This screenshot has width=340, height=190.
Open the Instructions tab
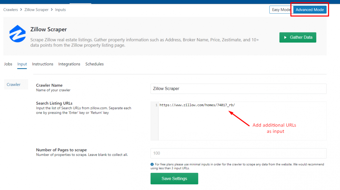click(x=42, y=64)
